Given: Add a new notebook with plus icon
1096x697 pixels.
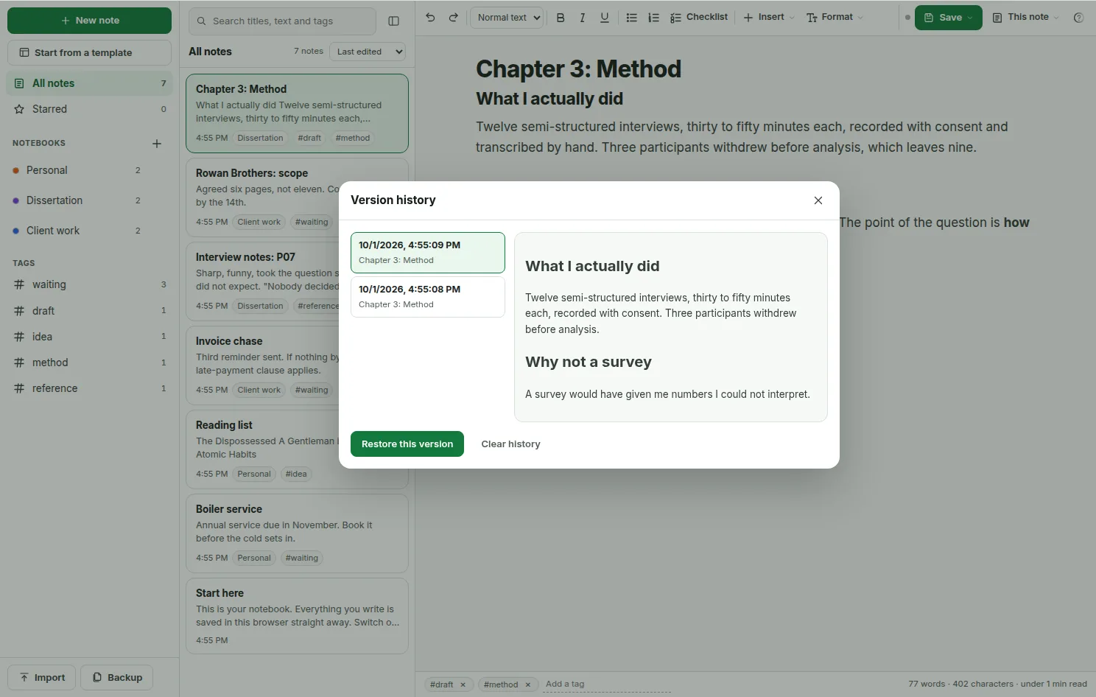Looking at the screenshot, I should tap(157, 144).
